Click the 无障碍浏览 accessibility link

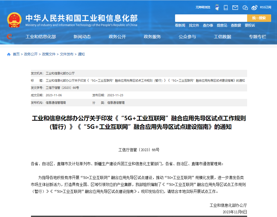203,7
